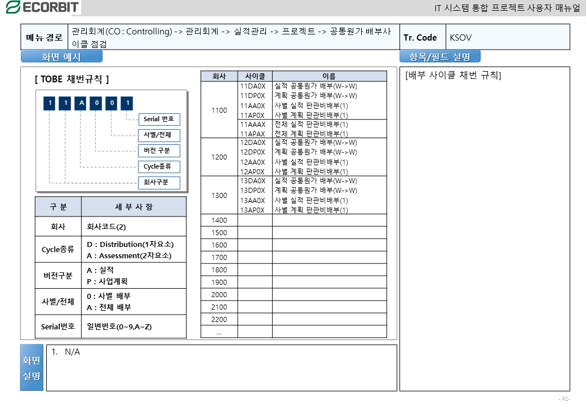The height and width of the screenshot is (406, 586).
Task: Click the 이름 column header
Action: tap(329, 76)
